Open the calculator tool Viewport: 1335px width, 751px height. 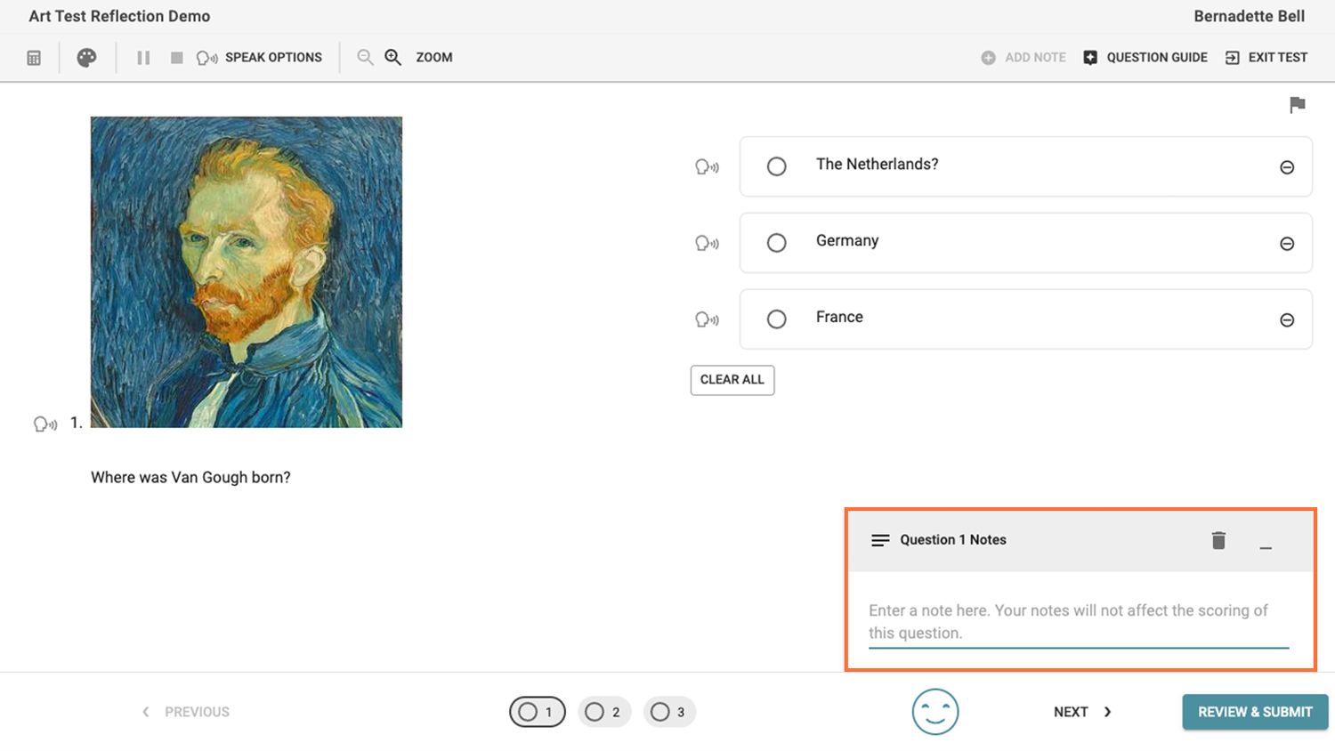[x=34, y=58]
